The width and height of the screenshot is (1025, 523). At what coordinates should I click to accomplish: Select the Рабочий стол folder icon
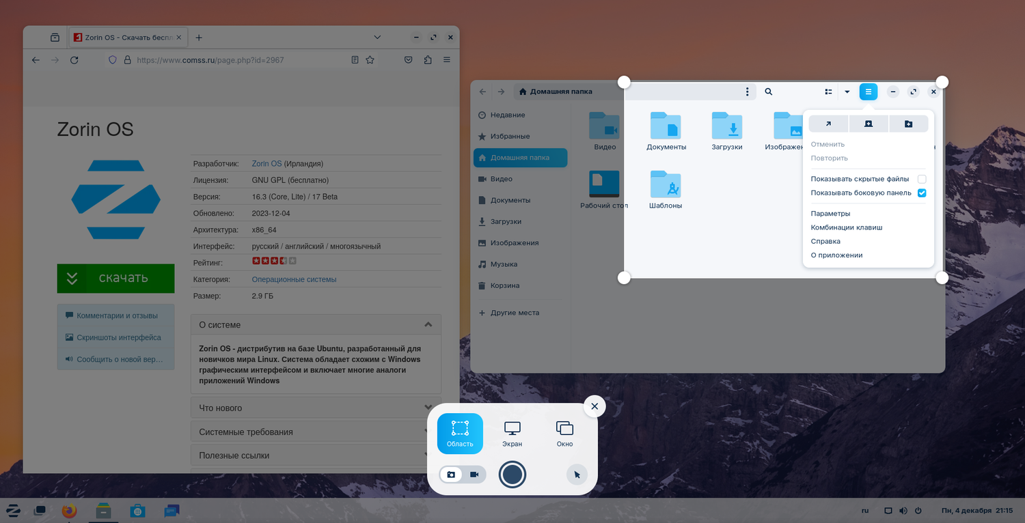click(x=604, y=184)
